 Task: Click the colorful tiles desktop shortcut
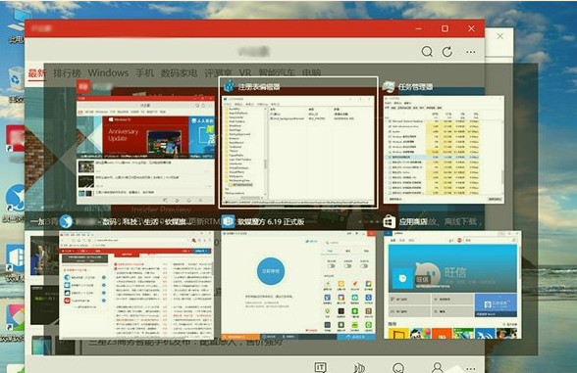click(x=16, y=316)
